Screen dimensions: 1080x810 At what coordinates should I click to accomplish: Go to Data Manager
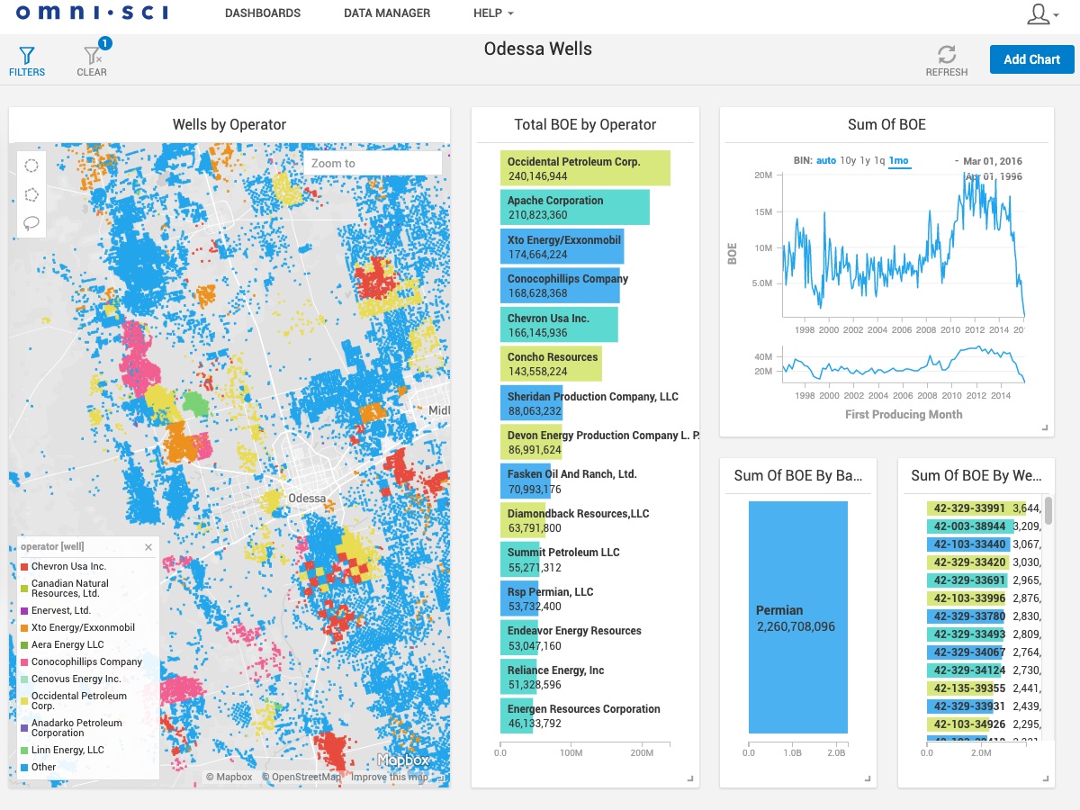tap(387, 13)
